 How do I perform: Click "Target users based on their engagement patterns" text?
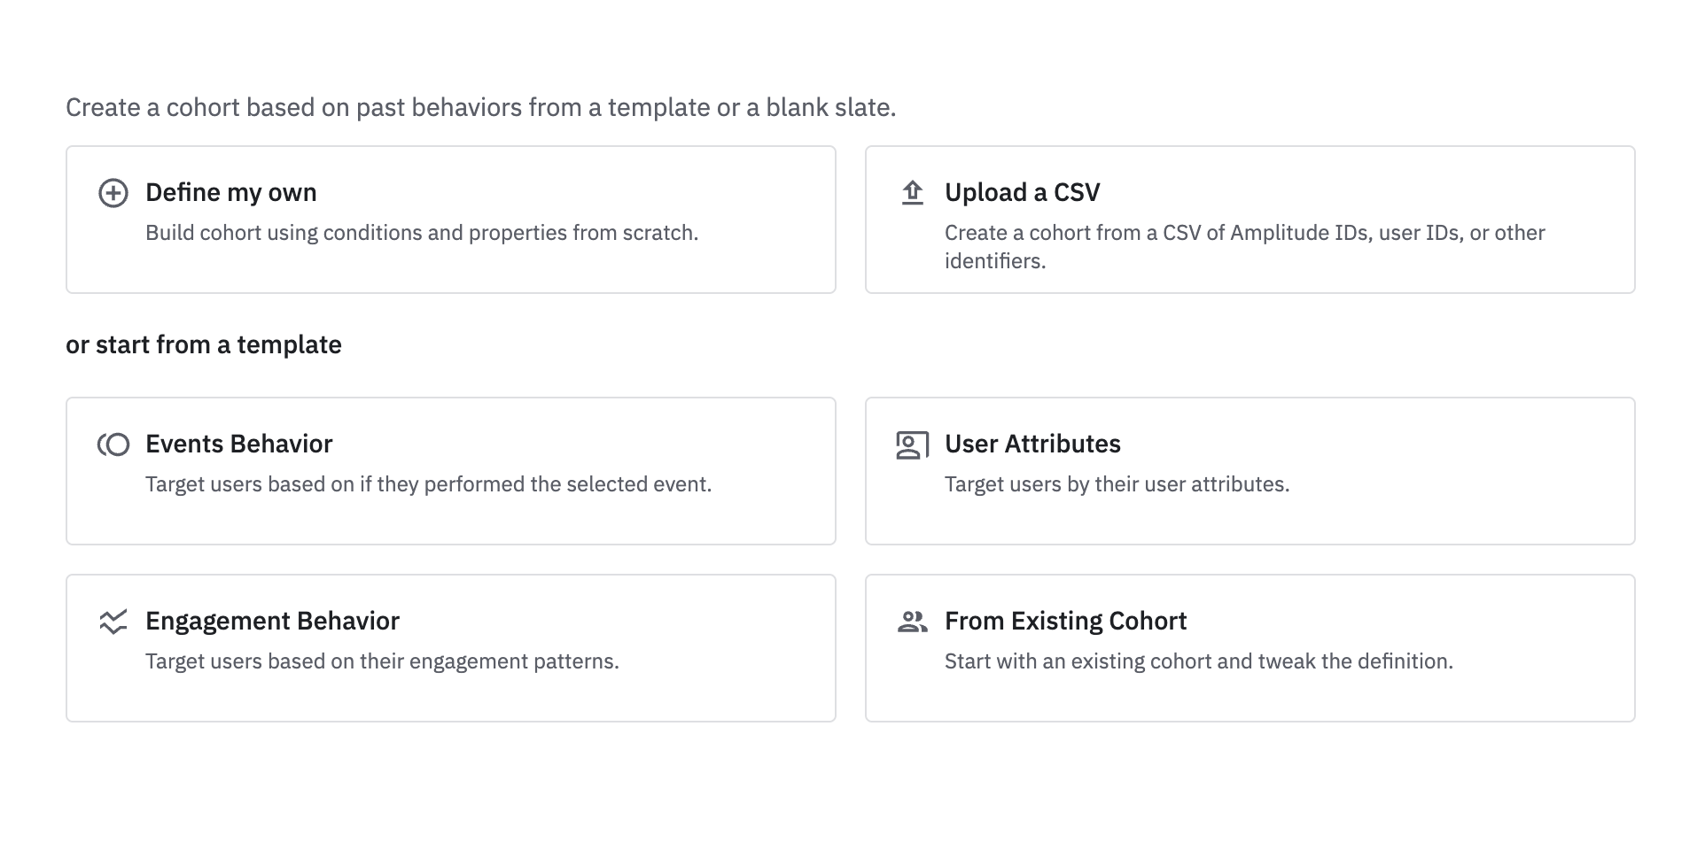(x=382, y=661)
